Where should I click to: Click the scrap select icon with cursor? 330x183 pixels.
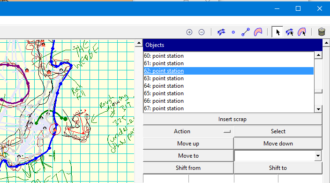pos(290,32)
